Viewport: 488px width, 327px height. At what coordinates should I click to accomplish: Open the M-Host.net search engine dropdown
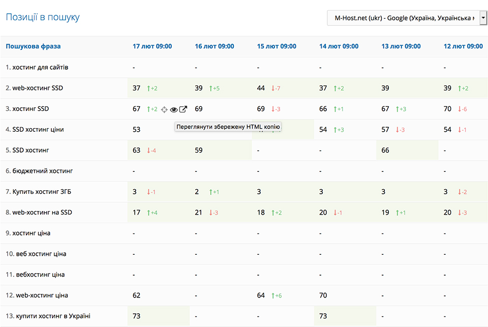pyautogui.click(x=403, y=18)
